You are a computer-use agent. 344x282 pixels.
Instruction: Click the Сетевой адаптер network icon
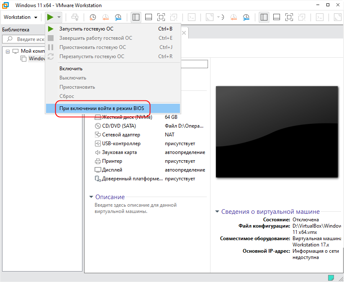click(98, 135)
